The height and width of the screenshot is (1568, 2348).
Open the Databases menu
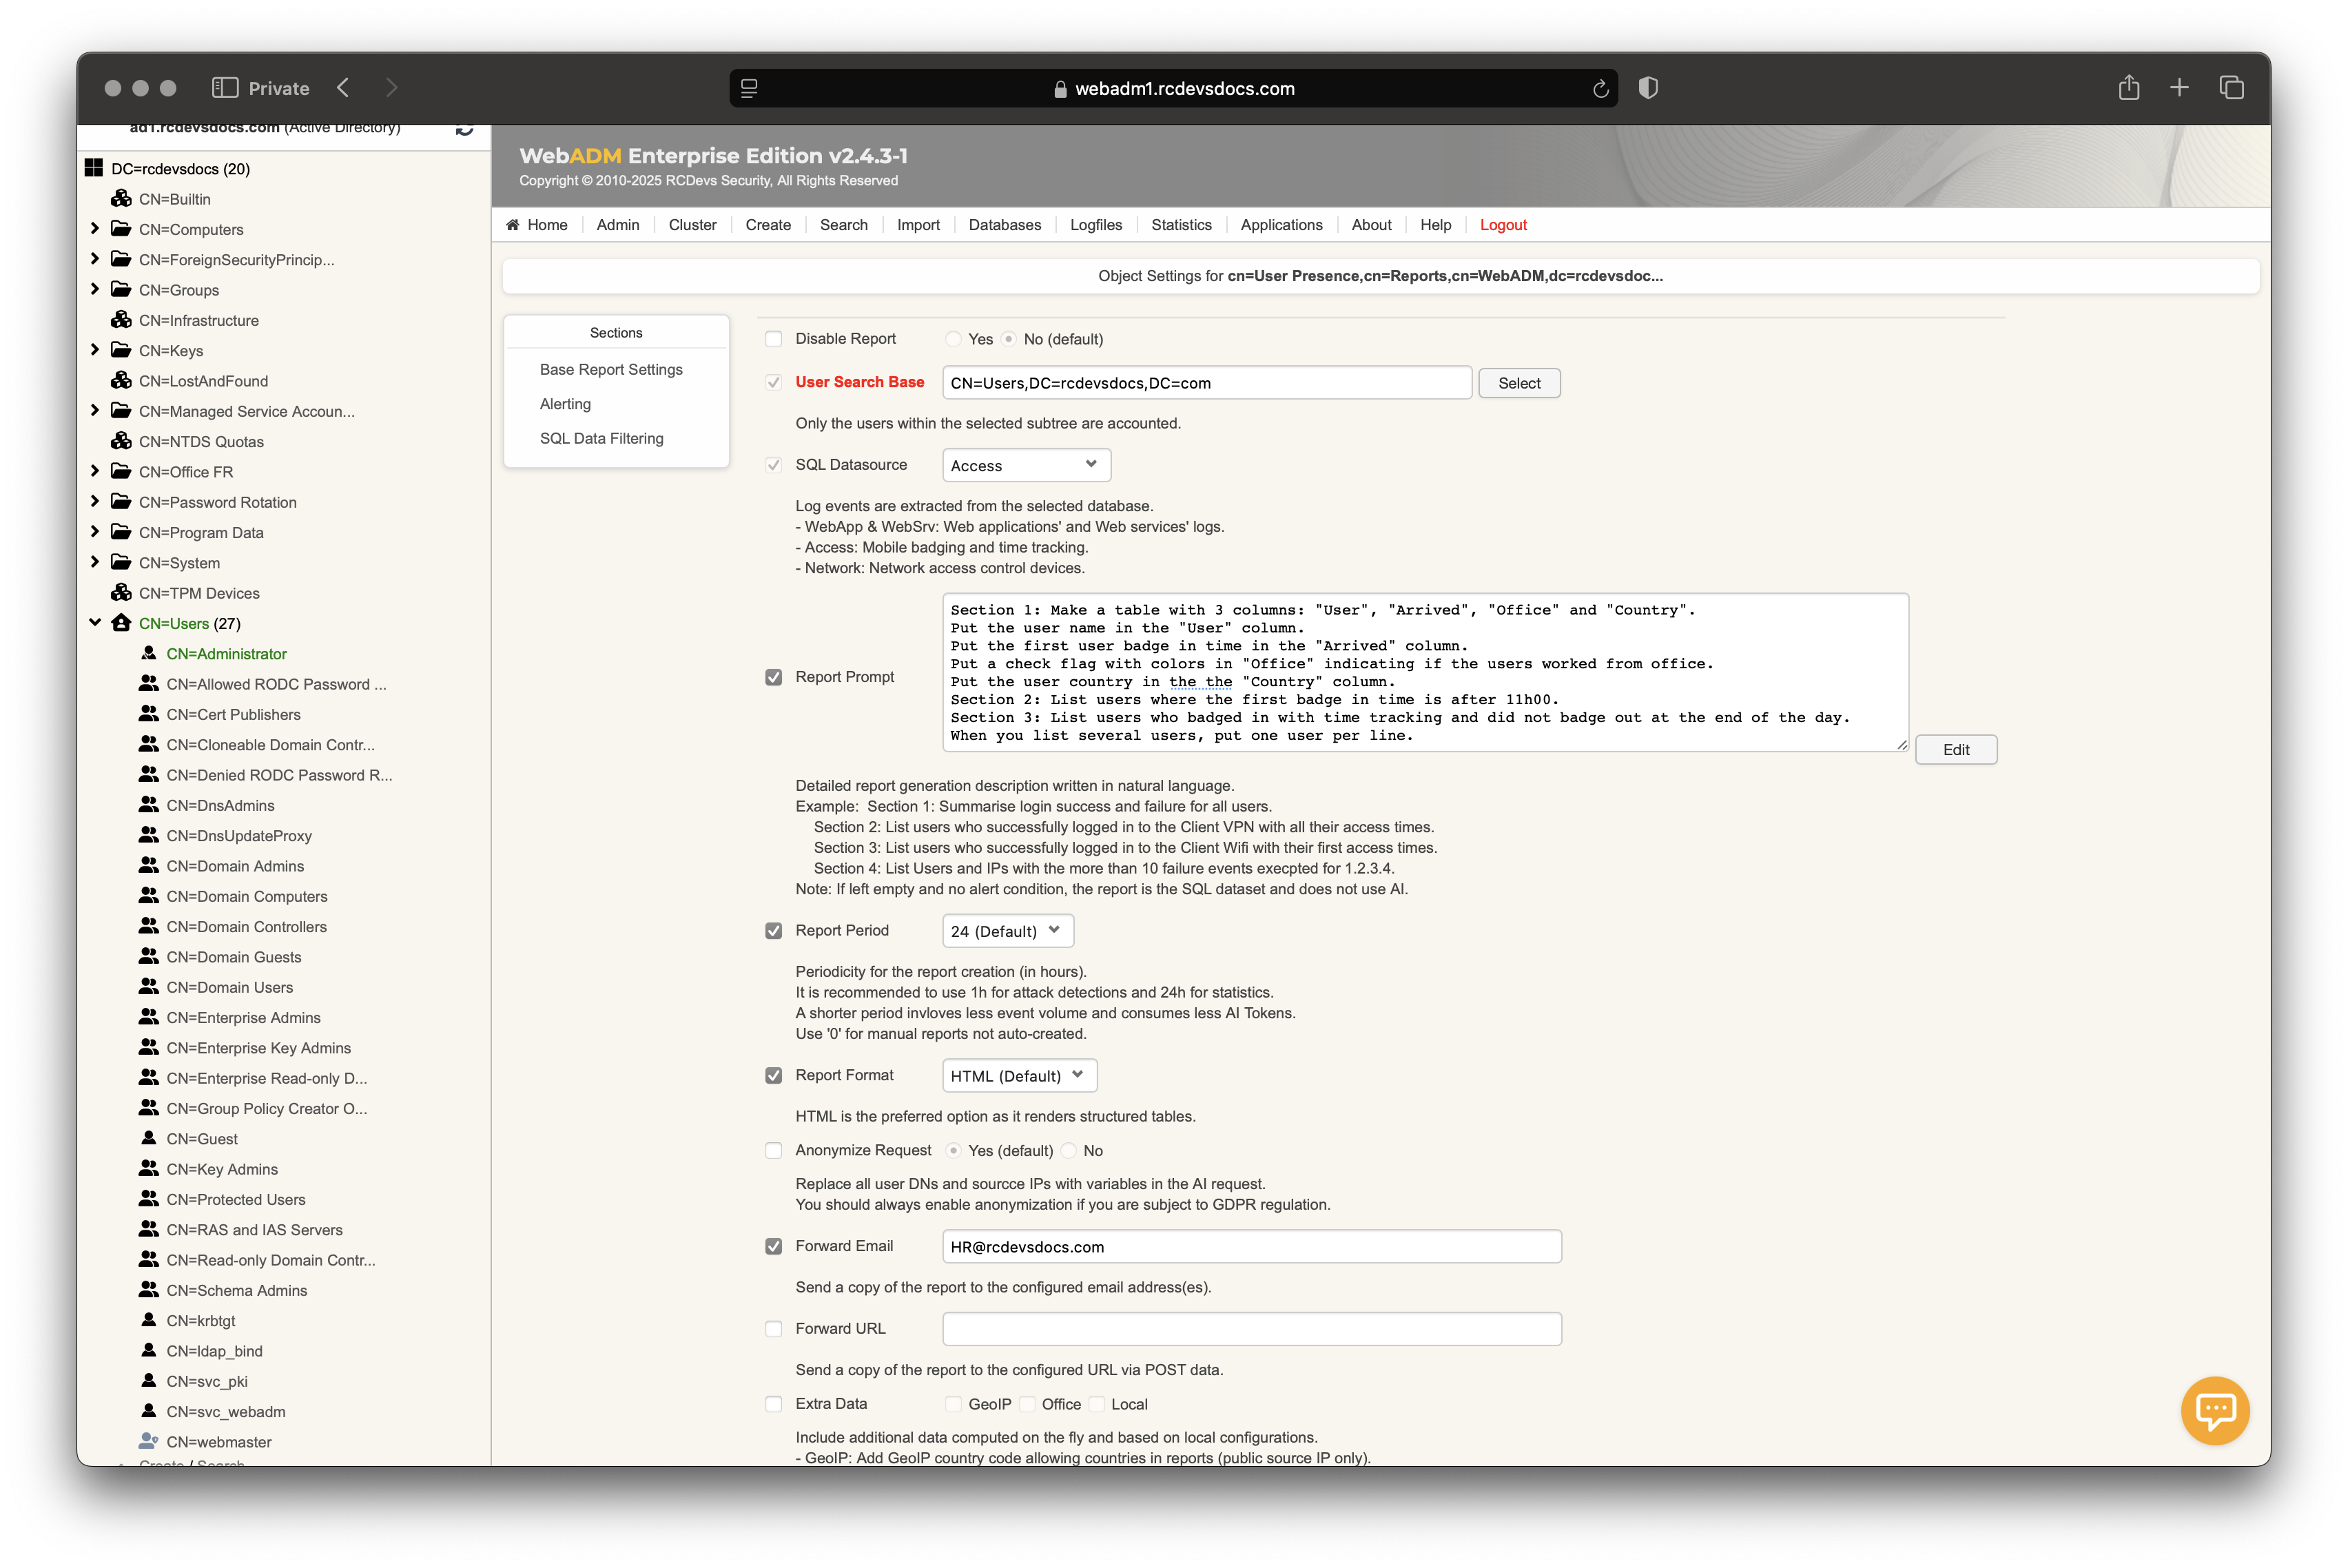point(1004,225)
